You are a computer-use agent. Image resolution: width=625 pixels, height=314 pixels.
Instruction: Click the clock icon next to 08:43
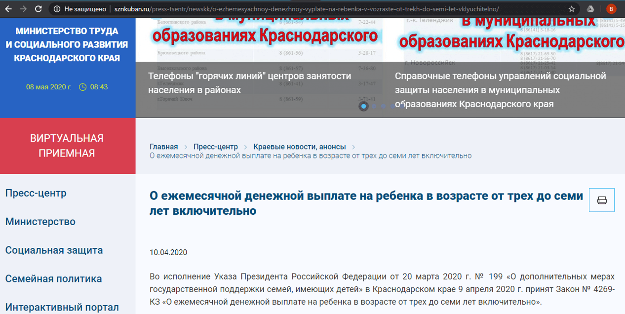point(83,87)
